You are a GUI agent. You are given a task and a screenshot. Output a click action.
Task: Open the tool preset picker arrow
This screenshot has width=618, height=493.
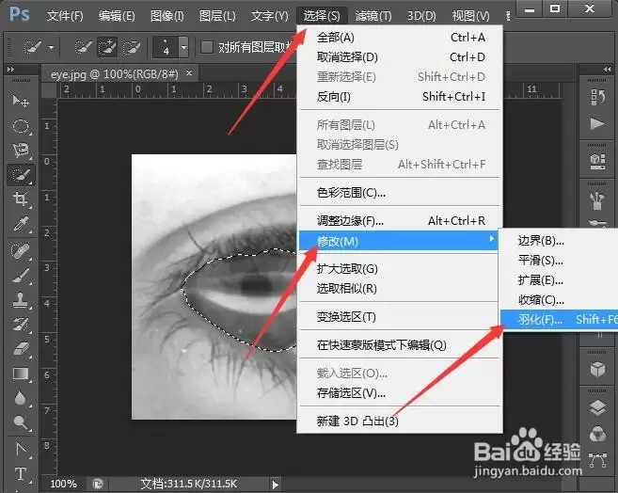51,48
